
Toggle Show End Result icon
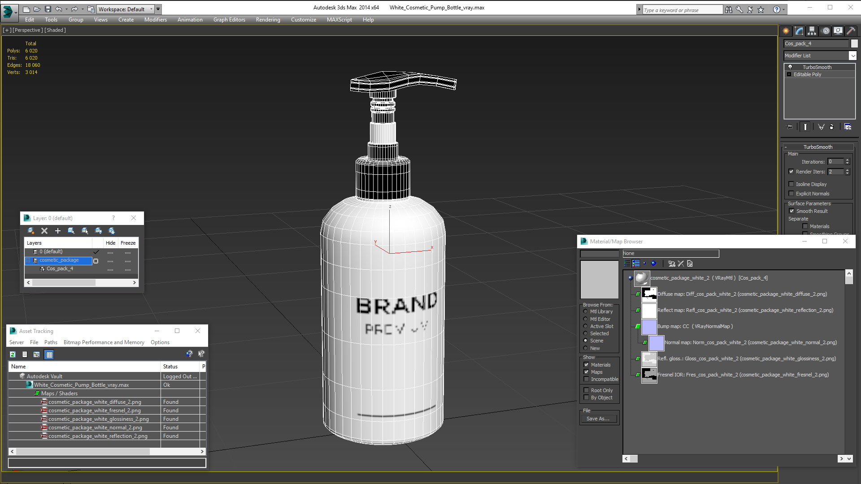coord(805,127)
